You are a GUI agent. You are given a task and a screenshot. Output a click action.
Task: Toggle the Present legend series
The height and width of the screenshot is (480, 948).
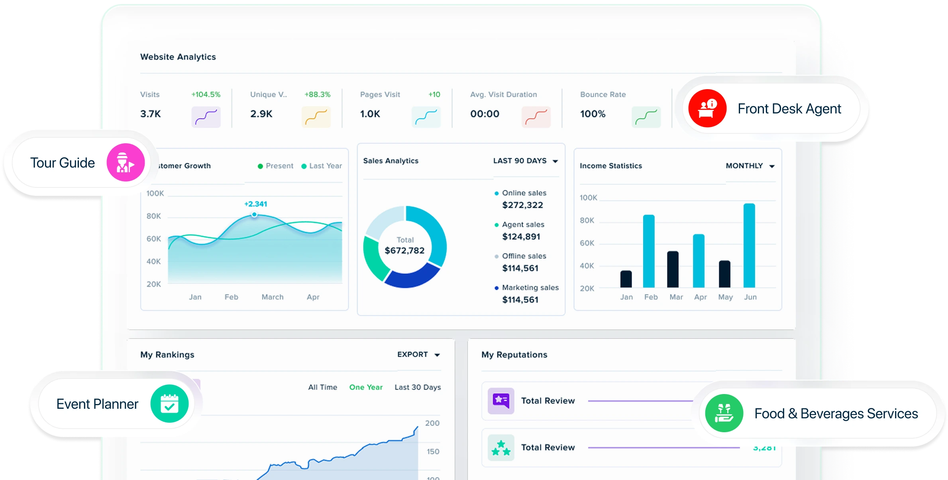coord(275,166)
